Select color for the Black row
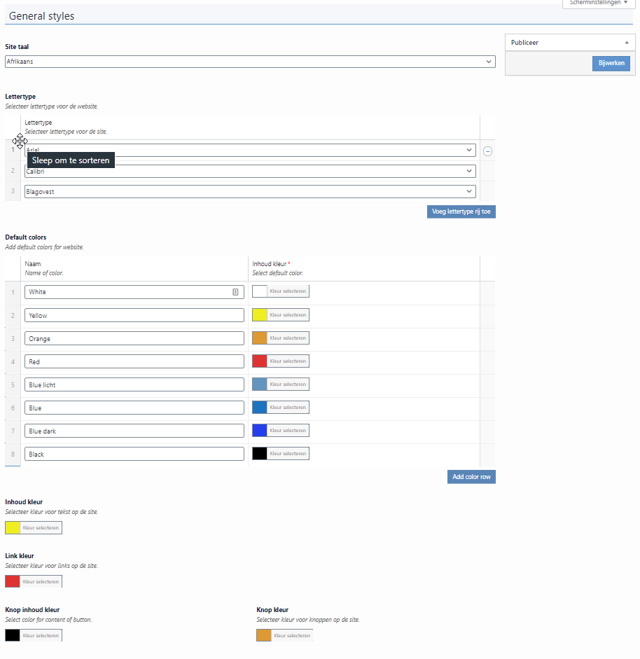Screen dimensions: 640x659 coord(280,454)
